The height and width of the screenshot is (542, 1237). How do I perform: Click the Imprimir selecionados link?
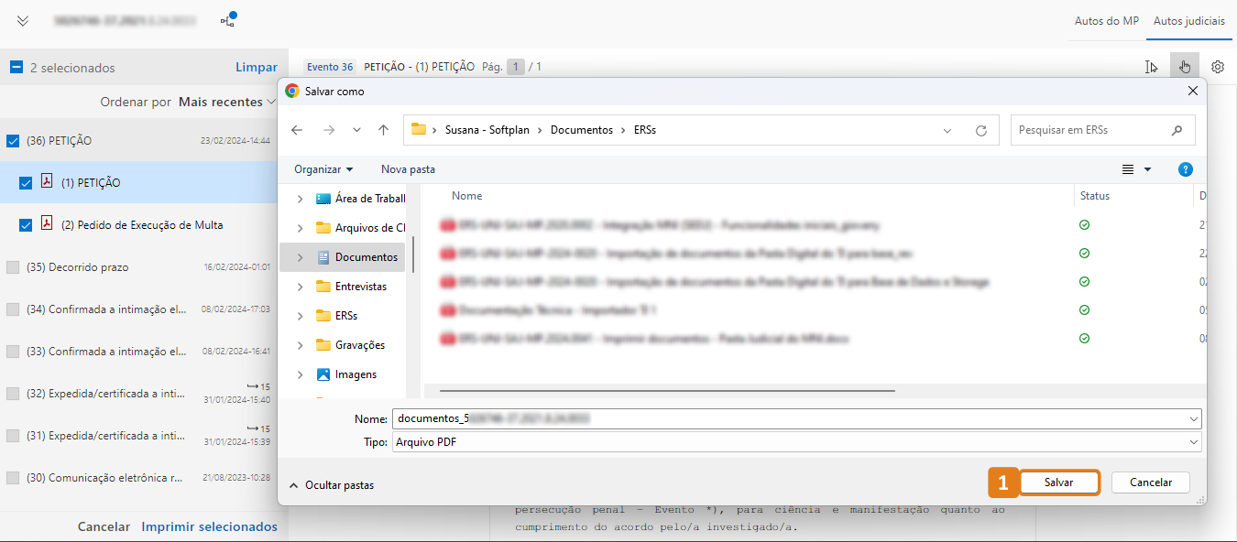[209, 526]
